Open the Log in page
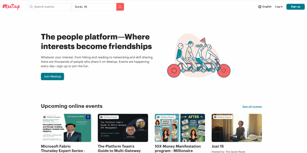307x153 pixels. click(x=279, y=7)
